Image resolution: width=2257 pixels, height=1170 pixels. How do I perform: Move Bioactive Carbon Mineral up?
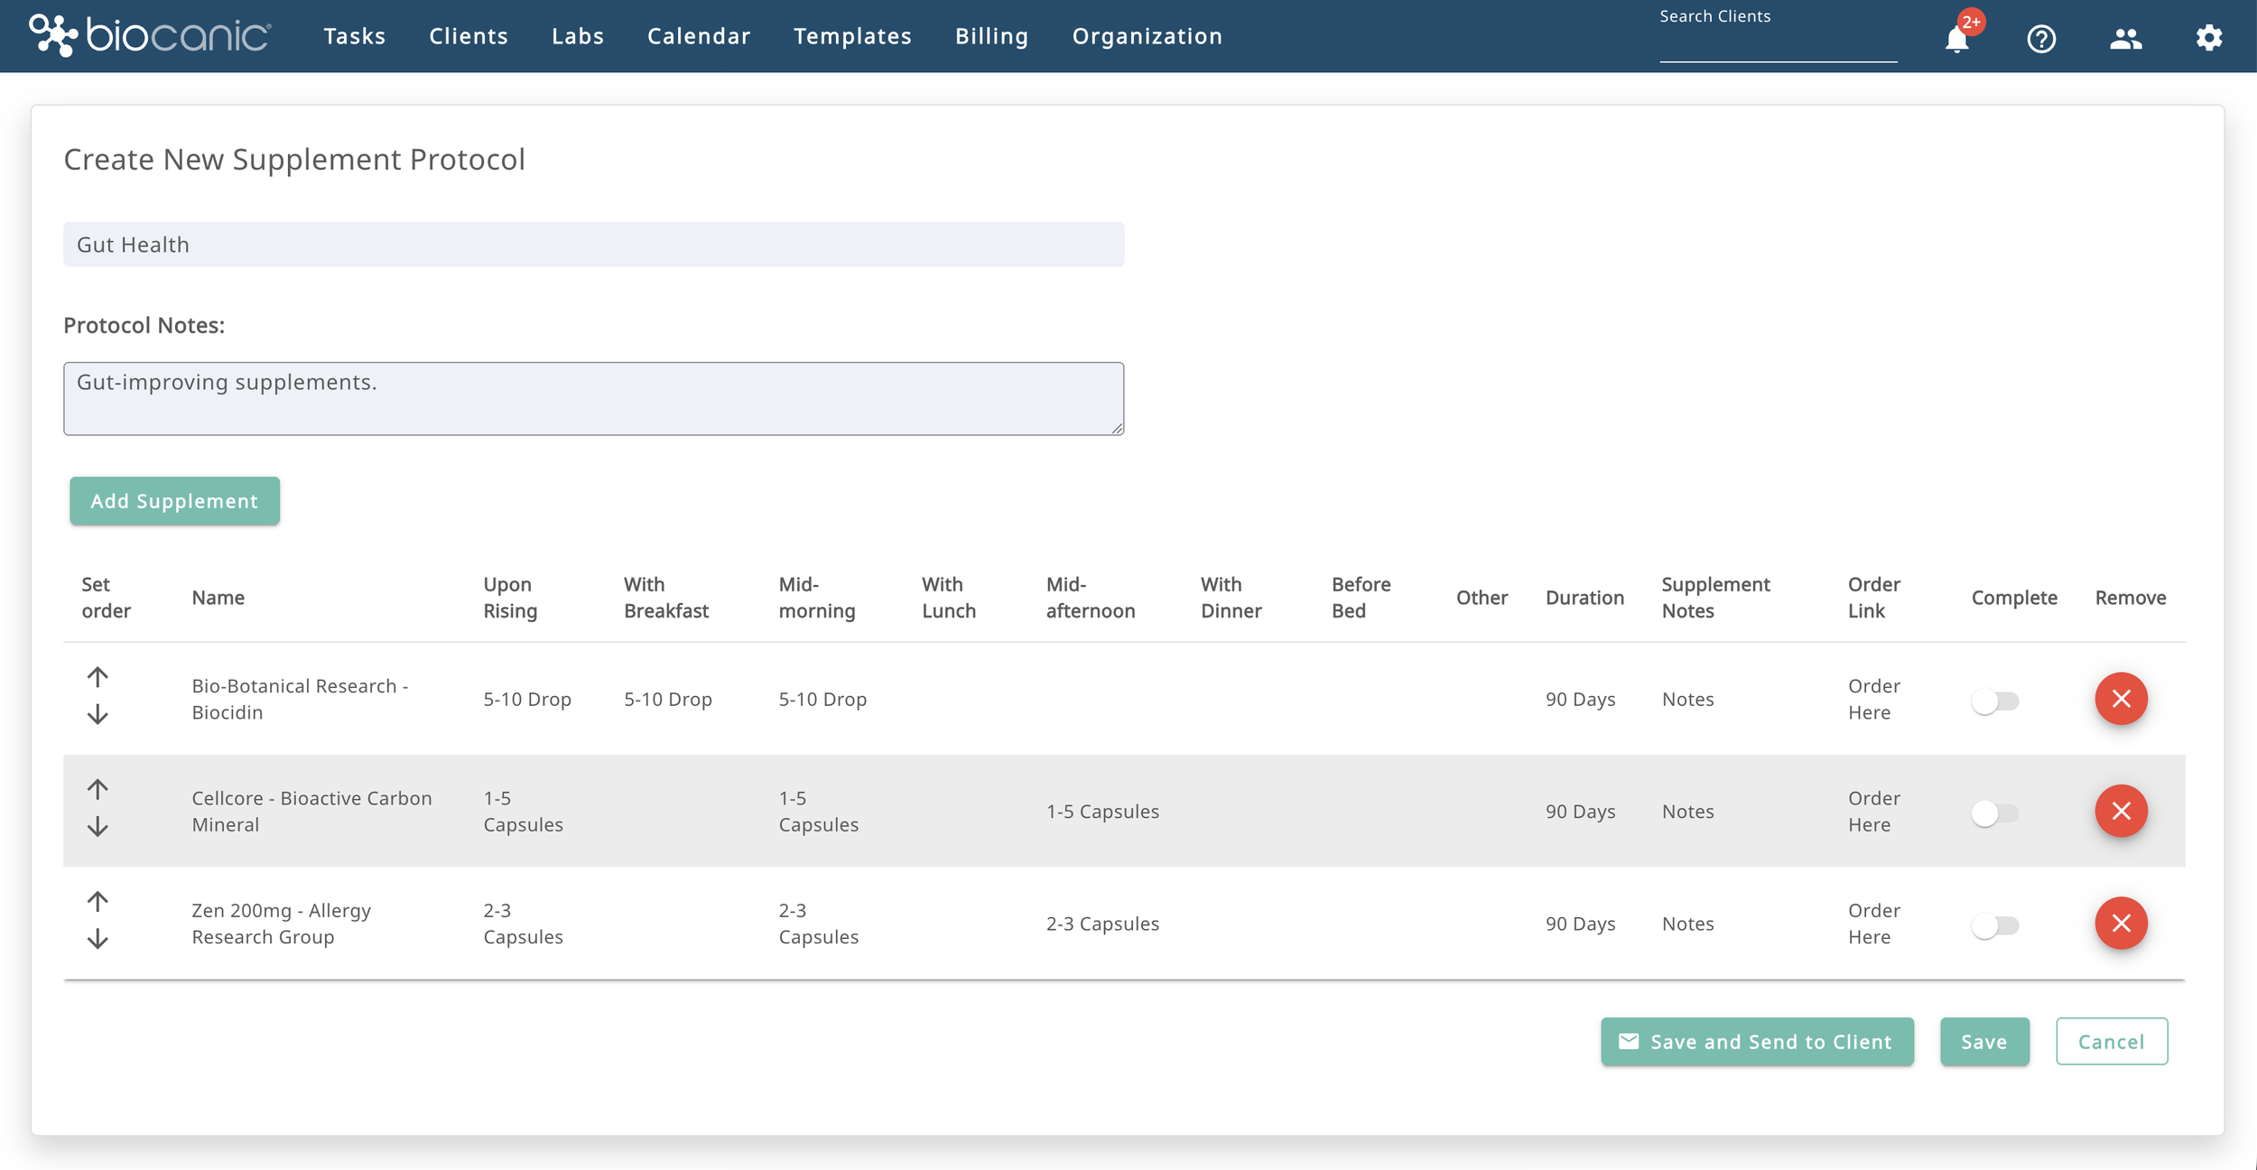pyautogui.click(x=98, y=790)
